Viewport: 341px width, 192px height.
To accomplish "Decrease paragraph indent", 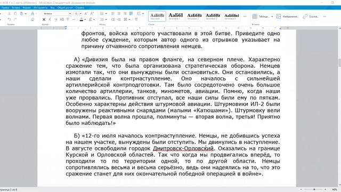I will coord(113,19).
